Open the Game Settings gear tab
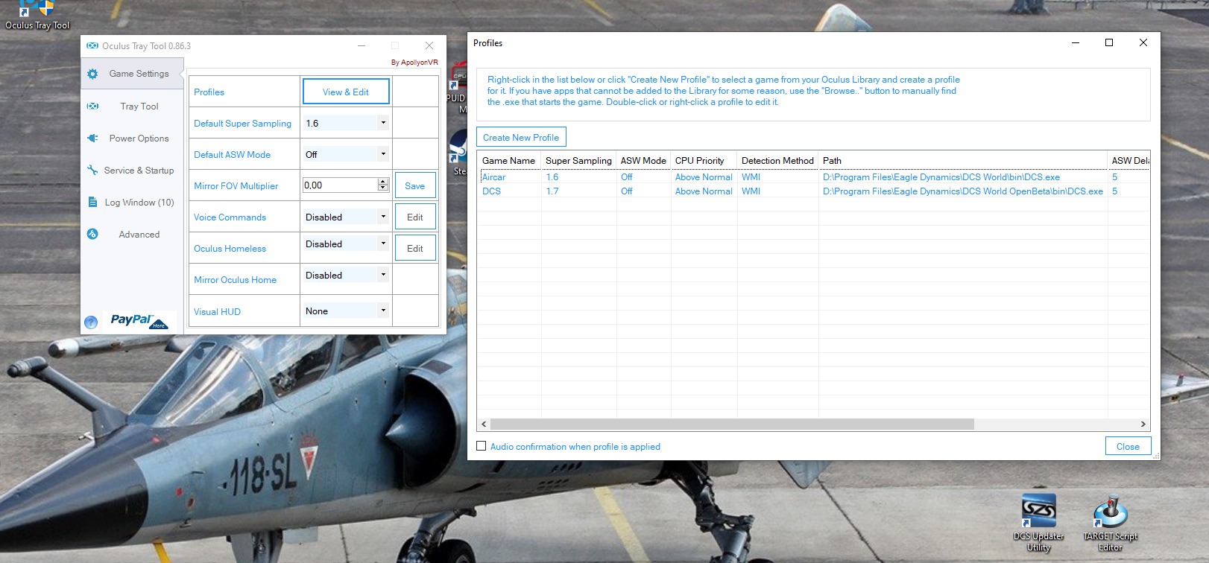 [132, 74]
